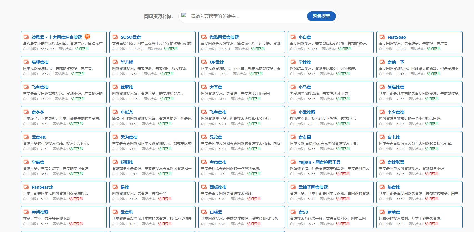474x232 pixels.
Task: Open the 口袋云 link
Action: [216, 212]
